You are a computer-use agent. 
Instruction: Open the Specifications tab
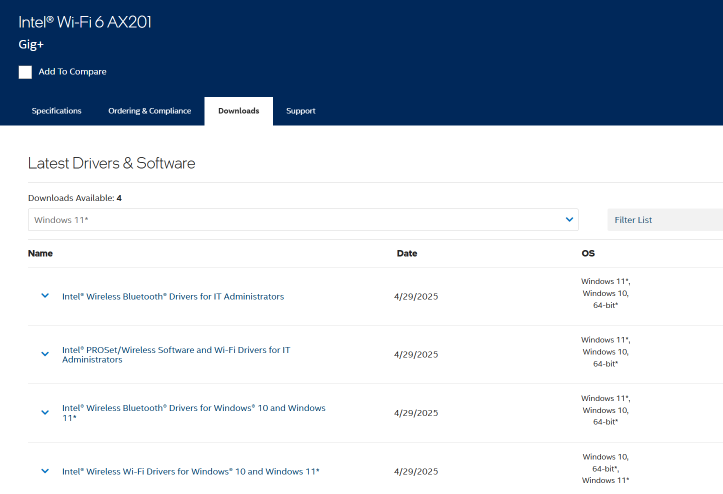coord(56,111)
